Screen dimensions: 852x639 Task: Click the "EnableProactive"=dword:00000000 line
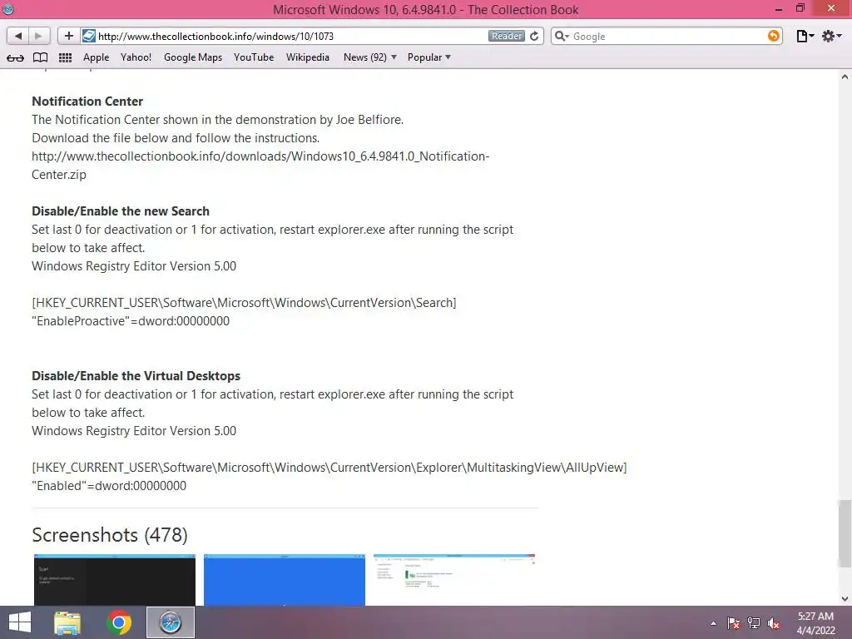(x=131, y=321)
